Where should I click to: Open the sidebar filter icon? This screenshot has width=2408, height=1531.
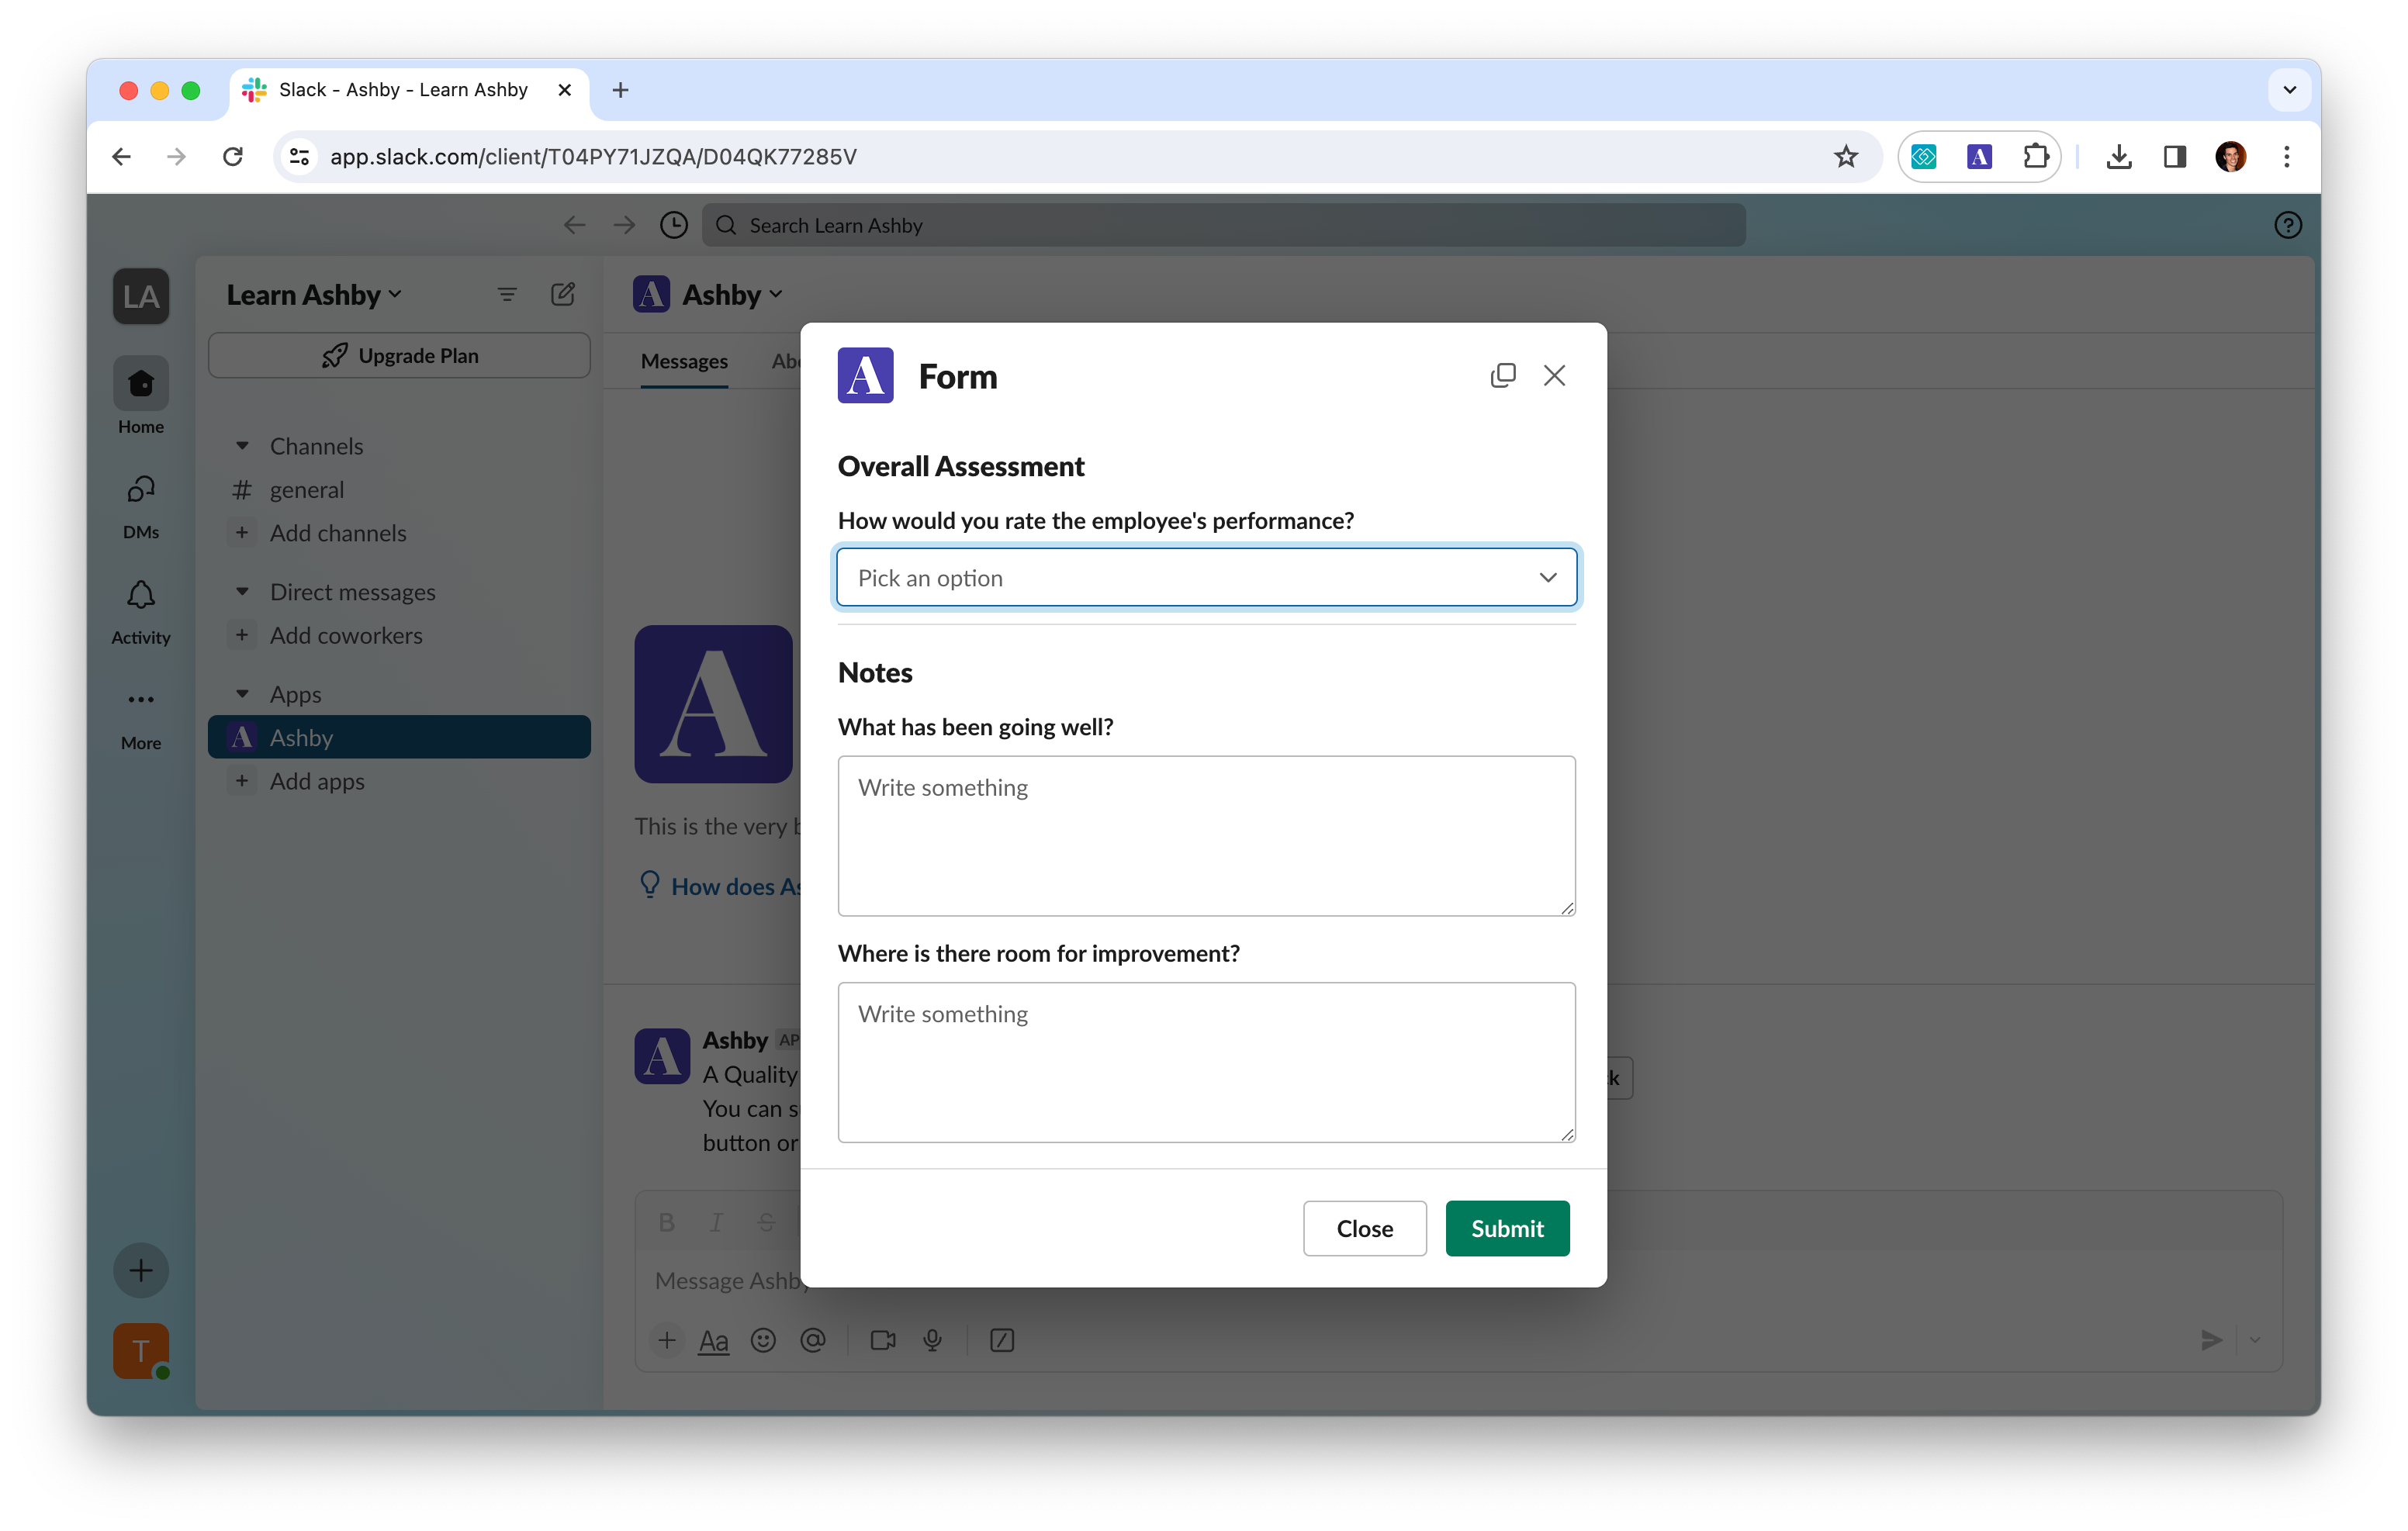click(x=507, y=294)
